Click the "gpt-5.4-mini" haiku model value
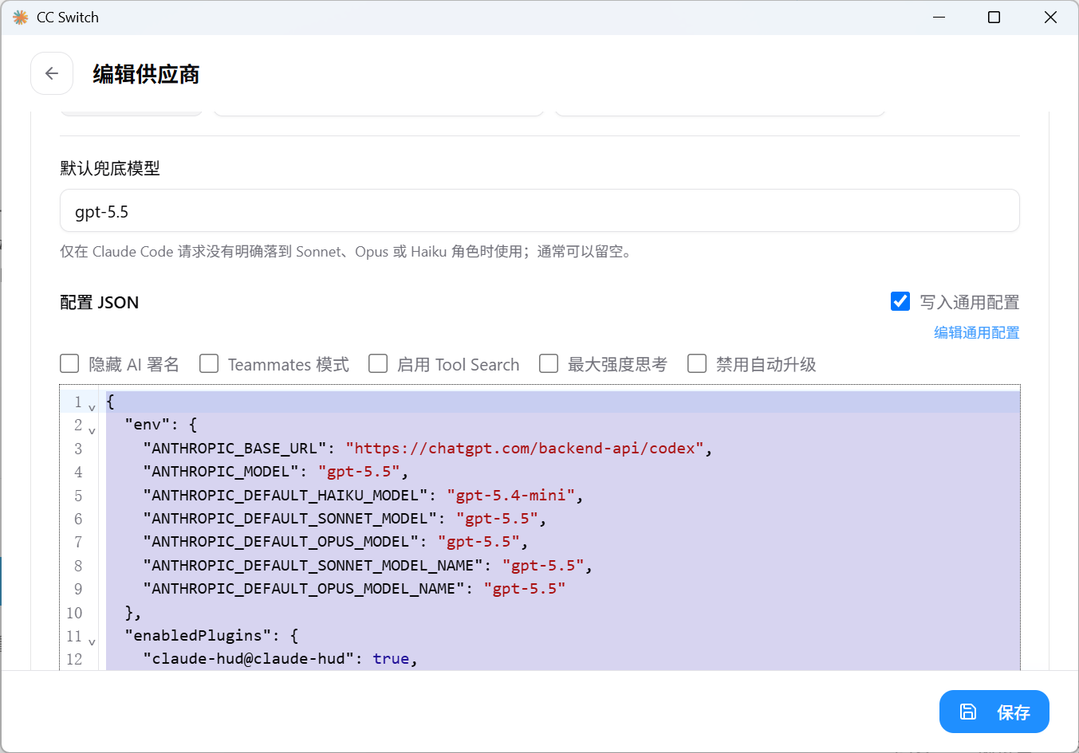This screenshot has width=1079, height=753. [x=511, y=495]
